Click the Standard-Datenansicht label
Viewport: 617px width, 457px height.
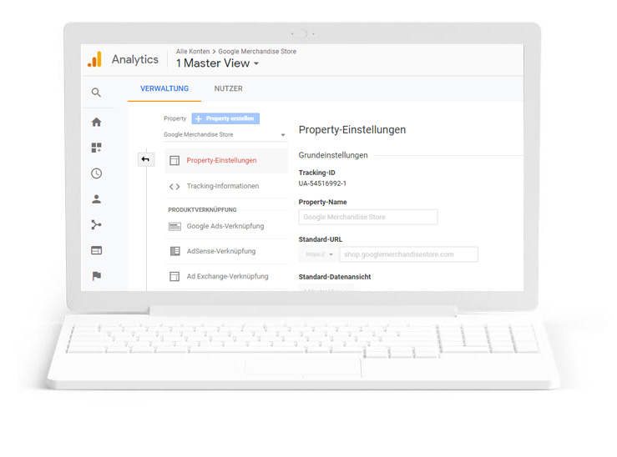pos(335,277)
